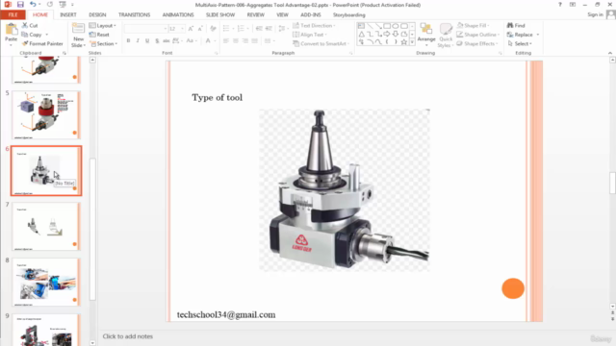Expand the Select dropdown in Editing
This screenshot has height=346, width=616.
click(520, 43)
